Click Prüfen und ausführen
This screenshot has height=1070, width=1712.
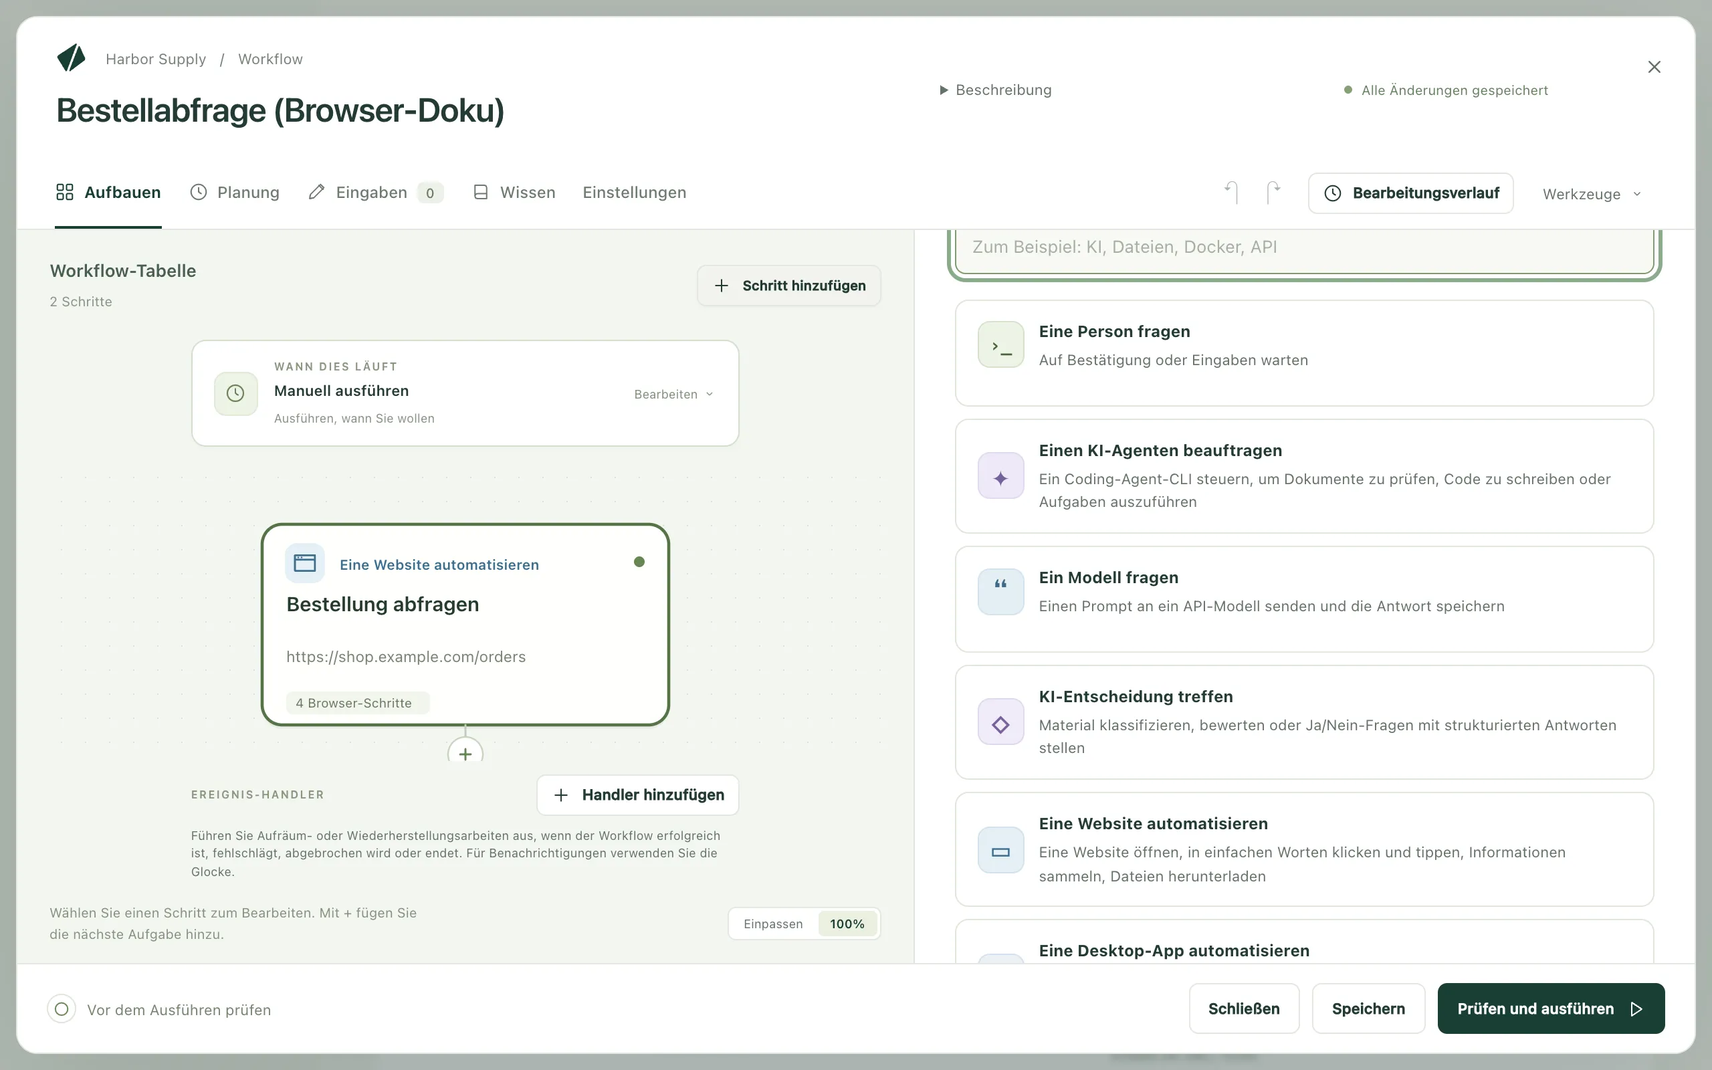click(1551, 1008)
